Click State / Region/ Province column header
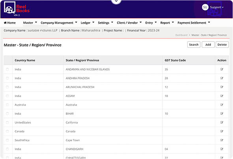233x159 pixels. [82, 60]
